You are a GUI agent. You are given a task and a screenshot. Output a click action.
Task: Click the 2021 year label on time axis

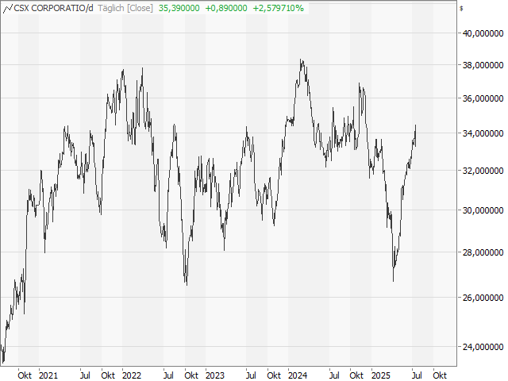tap(48, 375)
